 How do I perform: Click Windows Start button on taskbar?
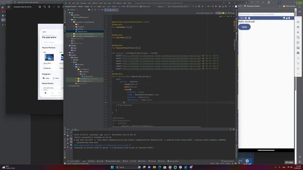[x=112, y=167]
